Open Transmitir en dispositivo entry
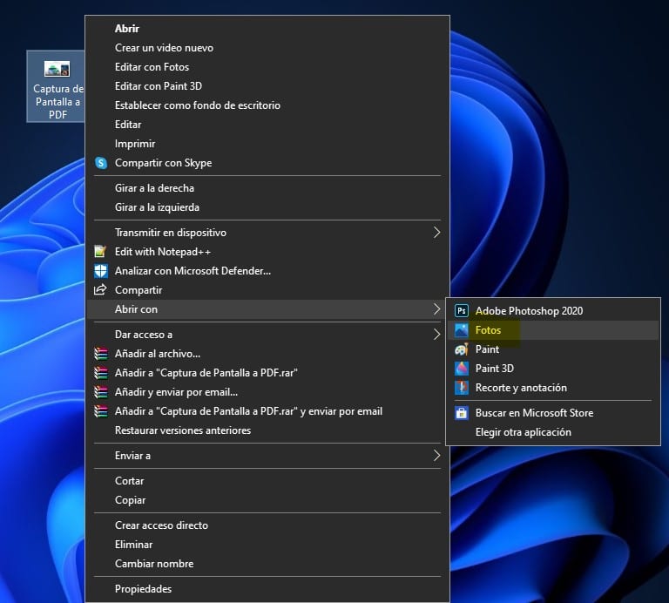This screenshot has width=669, height=603. 267,233
